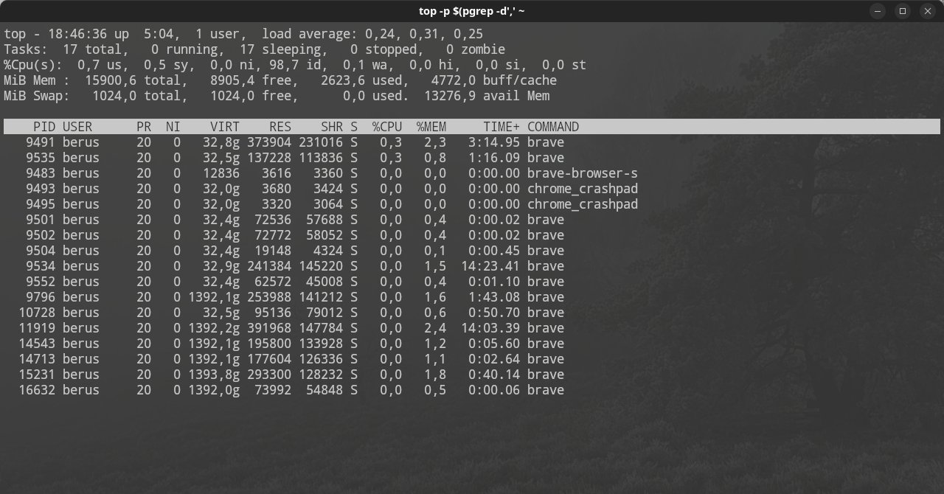The height and width of the screenshot is (494, 944).
Task: Click the NI column header
Action: 173,127
